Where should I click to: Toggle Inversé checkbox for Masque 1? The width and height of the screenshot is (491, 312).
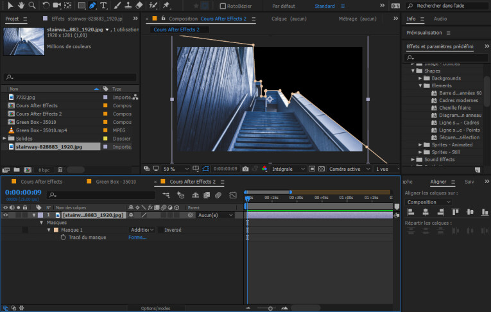tap(160, 230)
